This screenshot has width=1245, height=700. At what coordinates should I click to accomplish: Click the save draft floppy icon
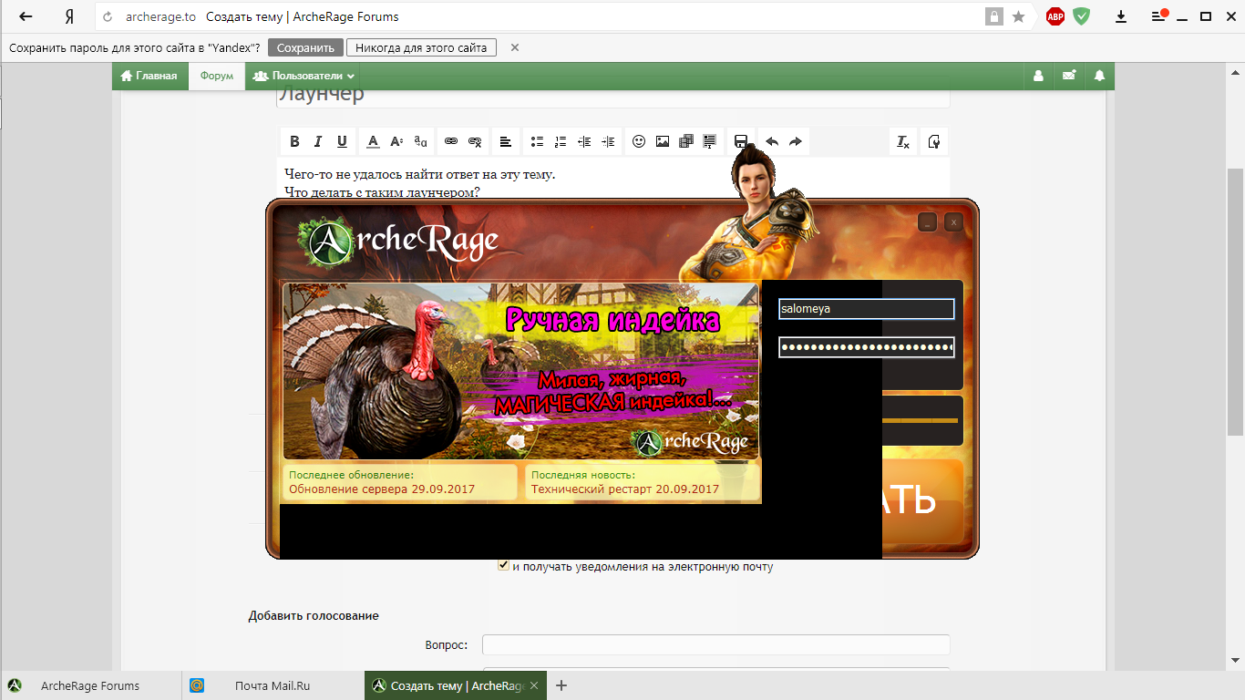click(741, 141)
